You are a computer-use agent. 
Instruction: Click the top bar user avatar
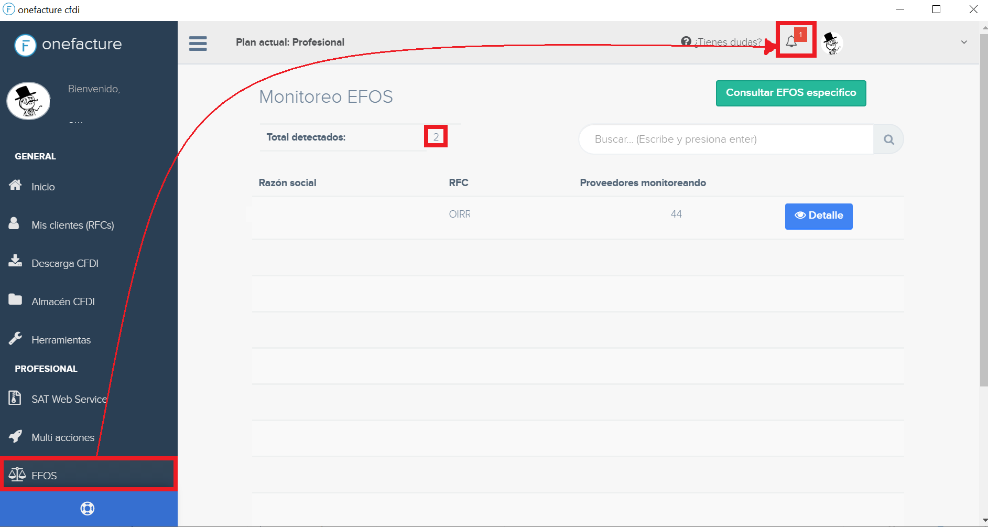coord(831,43)
